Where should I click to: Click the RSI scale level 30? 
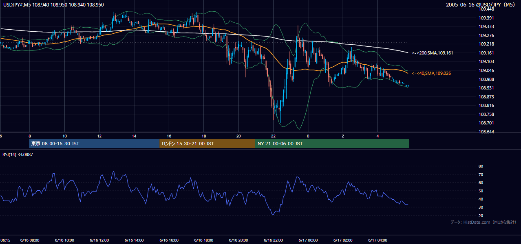click(481, 207)
